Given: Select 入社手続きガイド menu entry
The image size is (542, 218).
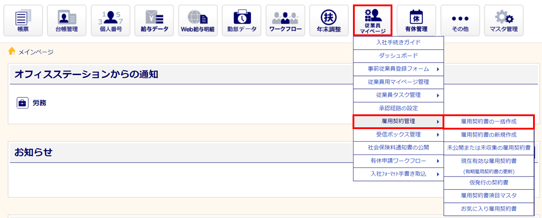Looking at the screenshot, I should pos(398,43).
